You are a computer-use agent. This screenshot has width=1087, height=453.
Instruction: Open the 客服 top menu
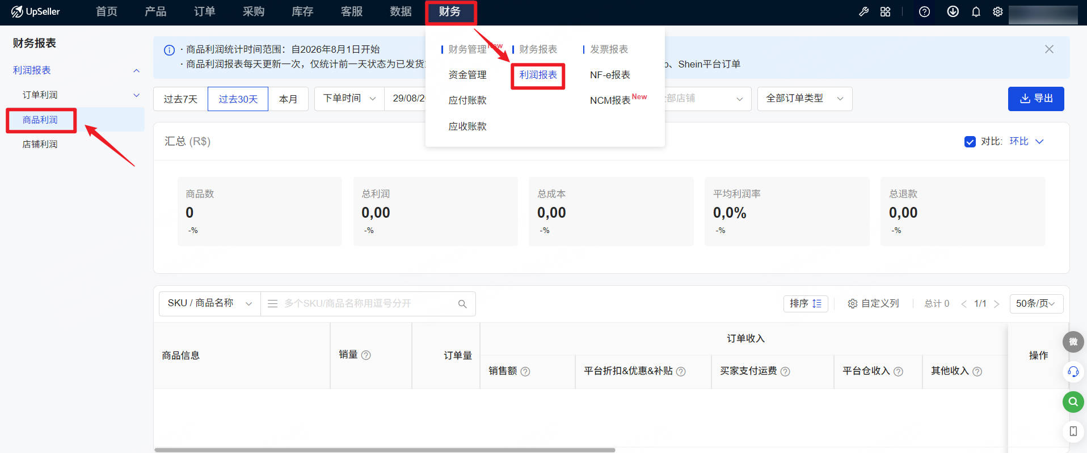coord(352,11)
